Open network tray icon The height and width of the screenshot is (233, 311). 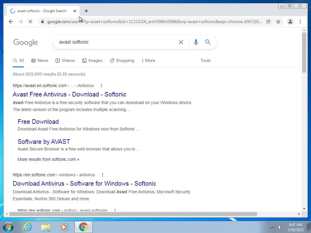[x=273, y=227]
